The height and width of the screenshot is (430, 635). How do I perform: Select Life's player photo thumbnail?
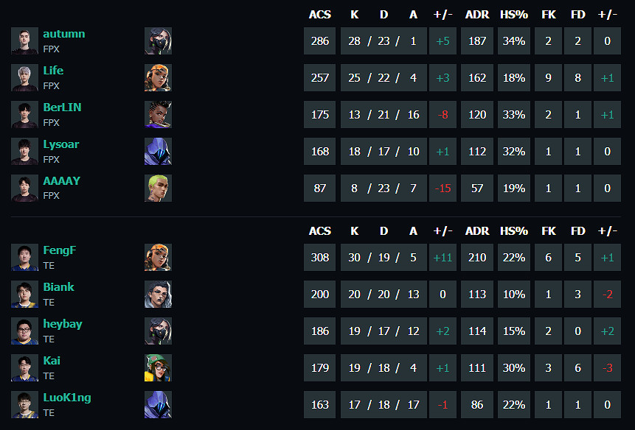[x=24, y=78]
